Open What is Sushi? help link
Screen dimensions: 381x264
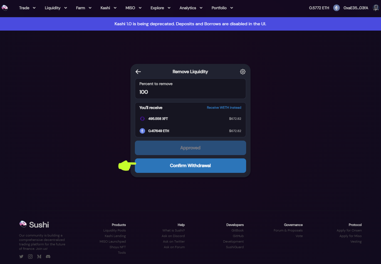pos(174,230)
